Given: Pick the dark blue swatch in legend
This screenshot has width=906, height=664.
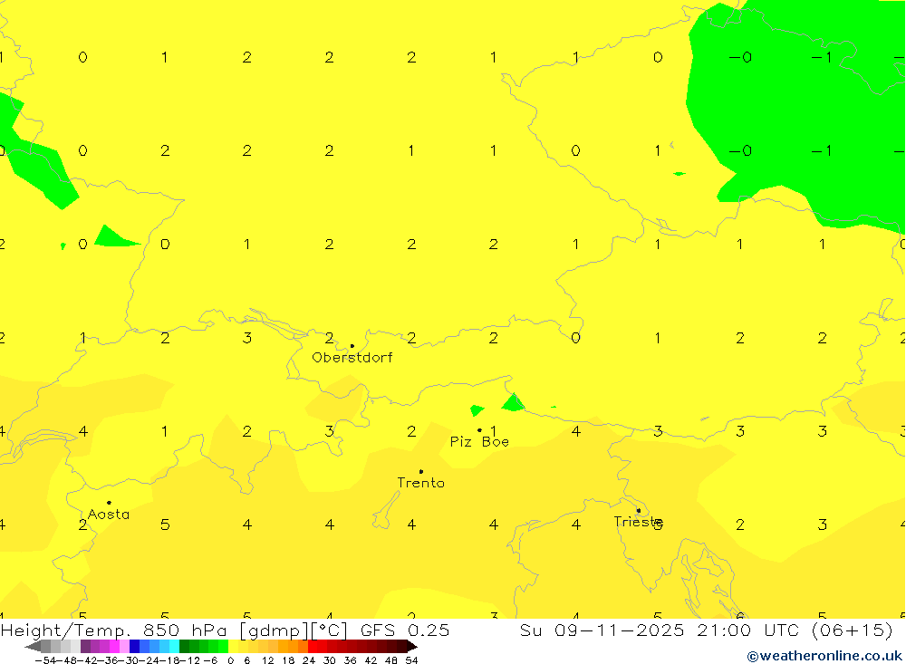Looking at the screenshot, I should [x=135, y=647].
